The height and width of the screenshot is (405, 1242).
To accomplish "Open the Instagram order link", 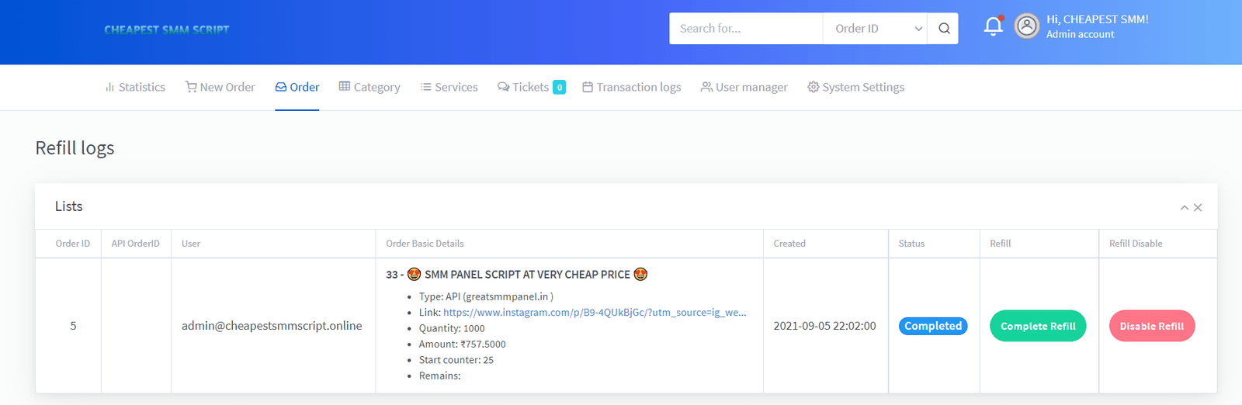I will coord(594,313).
